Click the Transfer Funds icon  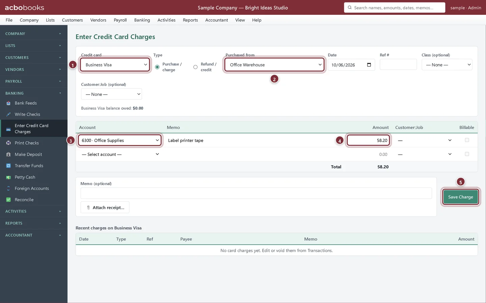[8, 166]
